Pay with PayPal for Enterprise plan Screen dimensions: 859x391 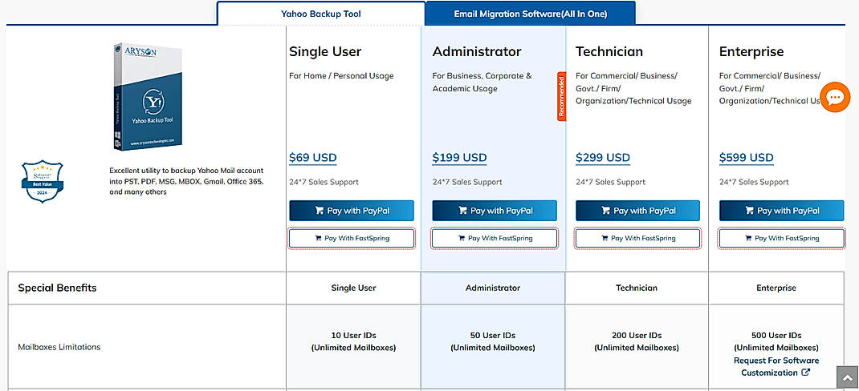[x=781, y=211]
